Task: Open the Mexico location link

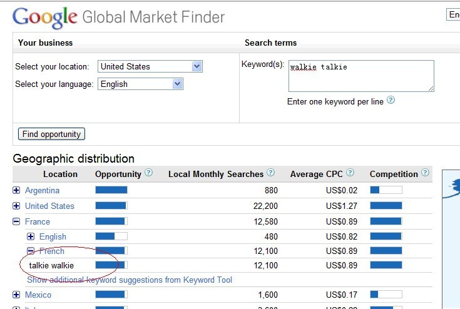Action: (x=38, y=295)
